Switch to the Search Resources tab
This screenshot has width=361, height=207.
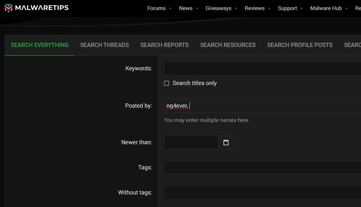coord(228,45)
